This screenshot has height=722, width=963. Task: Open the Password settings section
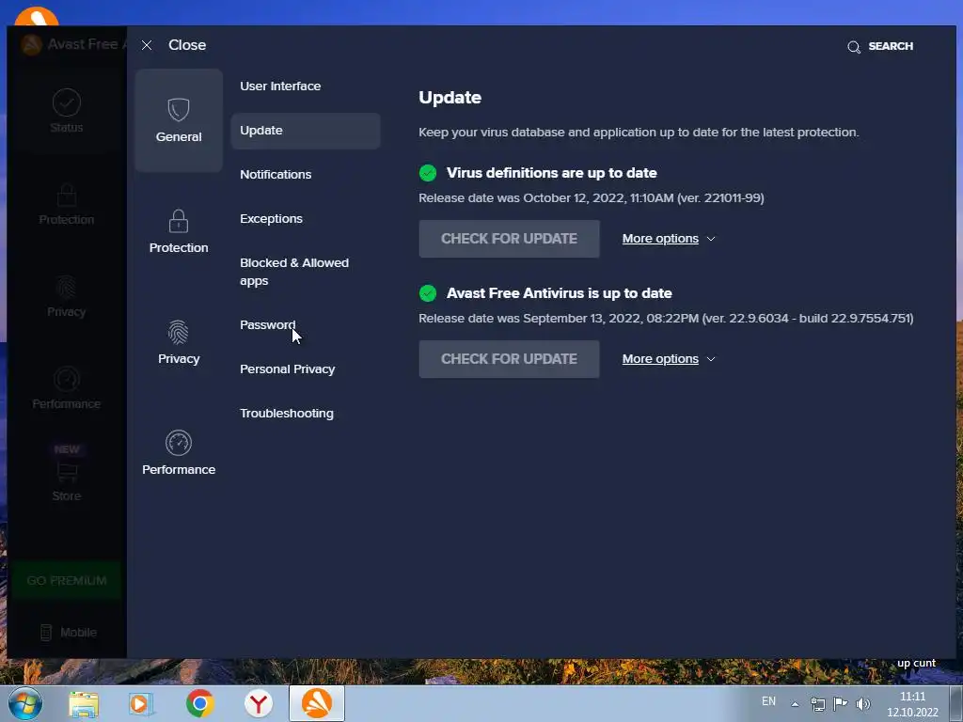coord(267,324)
